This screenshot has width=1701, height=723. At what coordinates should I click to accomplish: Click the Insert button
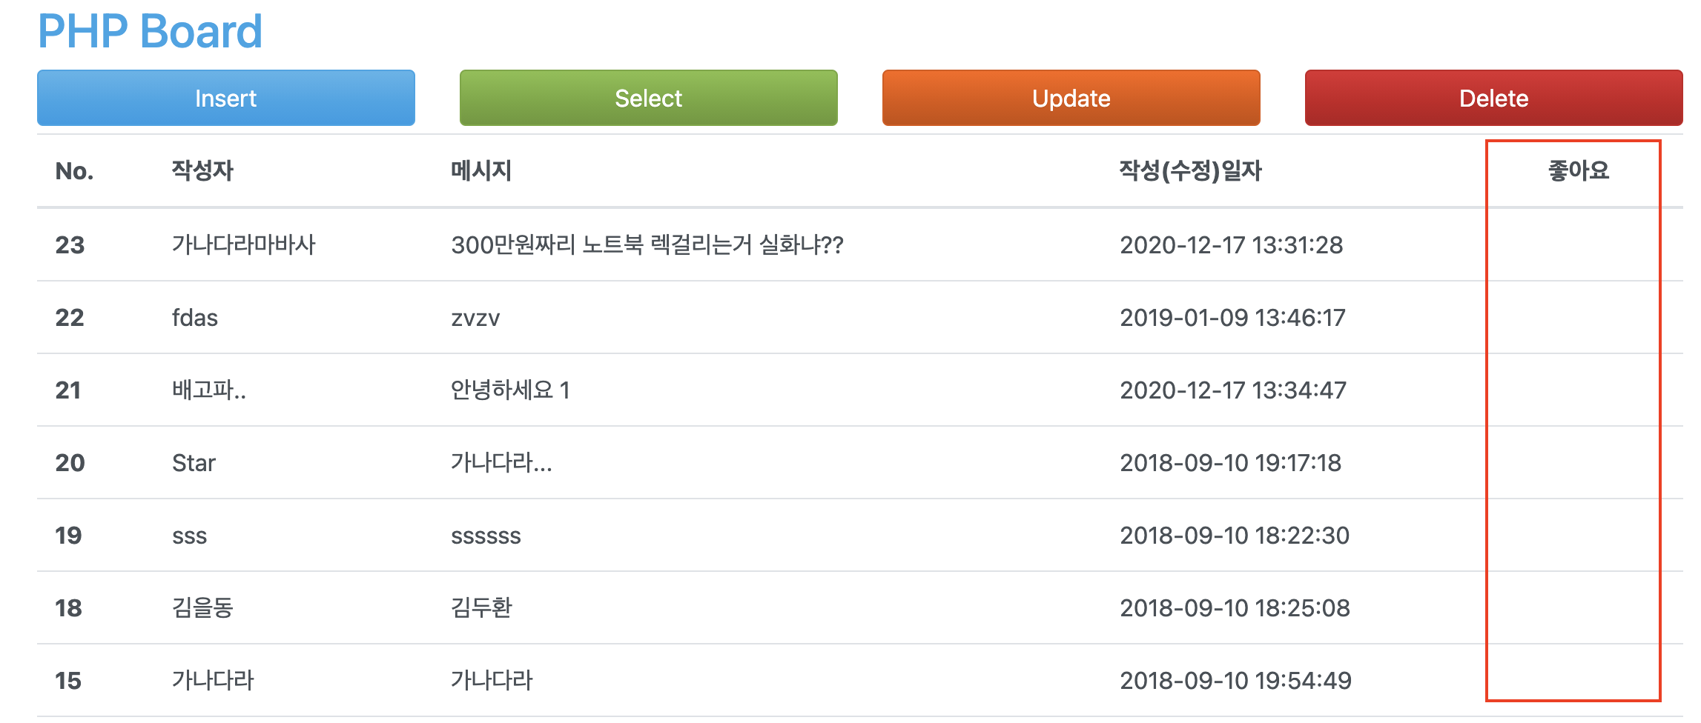click(225, 98)
